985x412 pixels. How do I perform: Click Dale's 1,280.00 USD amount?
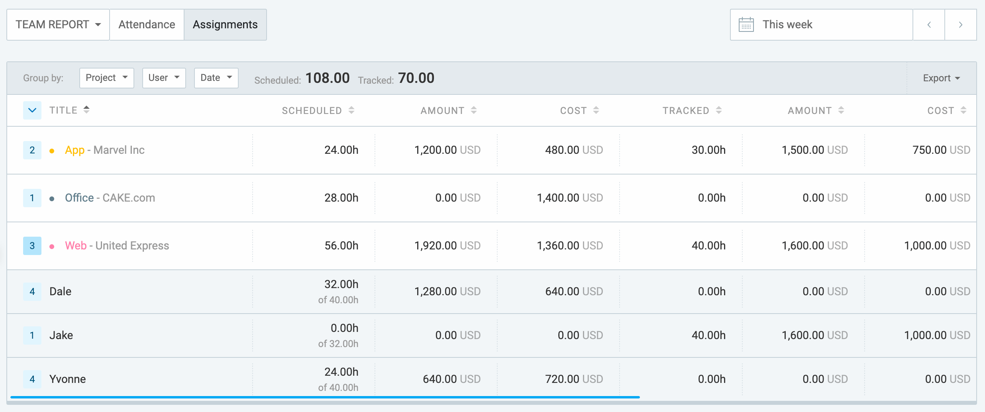pyautogui.click(x=447, y=292)
